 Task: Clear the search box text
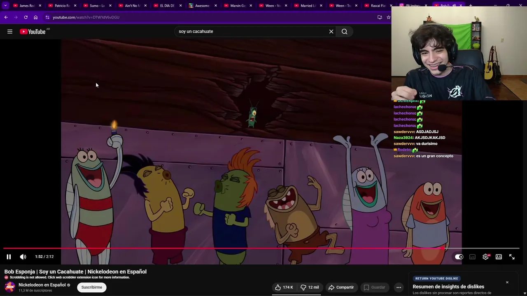tap(331, 31)
